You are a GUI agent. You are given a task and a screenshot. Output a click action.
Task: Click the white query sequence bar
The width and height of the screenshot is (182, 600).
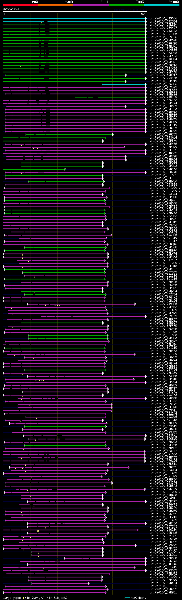[x=75, y=12]
